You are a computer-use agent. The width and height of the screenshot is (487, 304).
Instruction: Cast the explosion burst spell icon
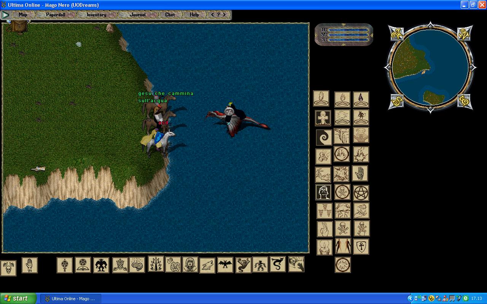point(361,155)
